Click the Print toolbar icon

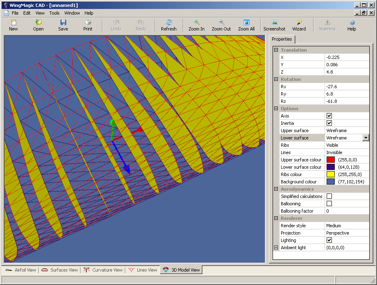88,22
